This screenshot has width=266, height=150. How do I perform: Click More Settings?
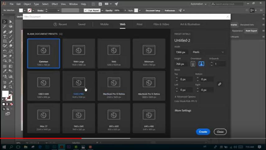tap(183, 110)
